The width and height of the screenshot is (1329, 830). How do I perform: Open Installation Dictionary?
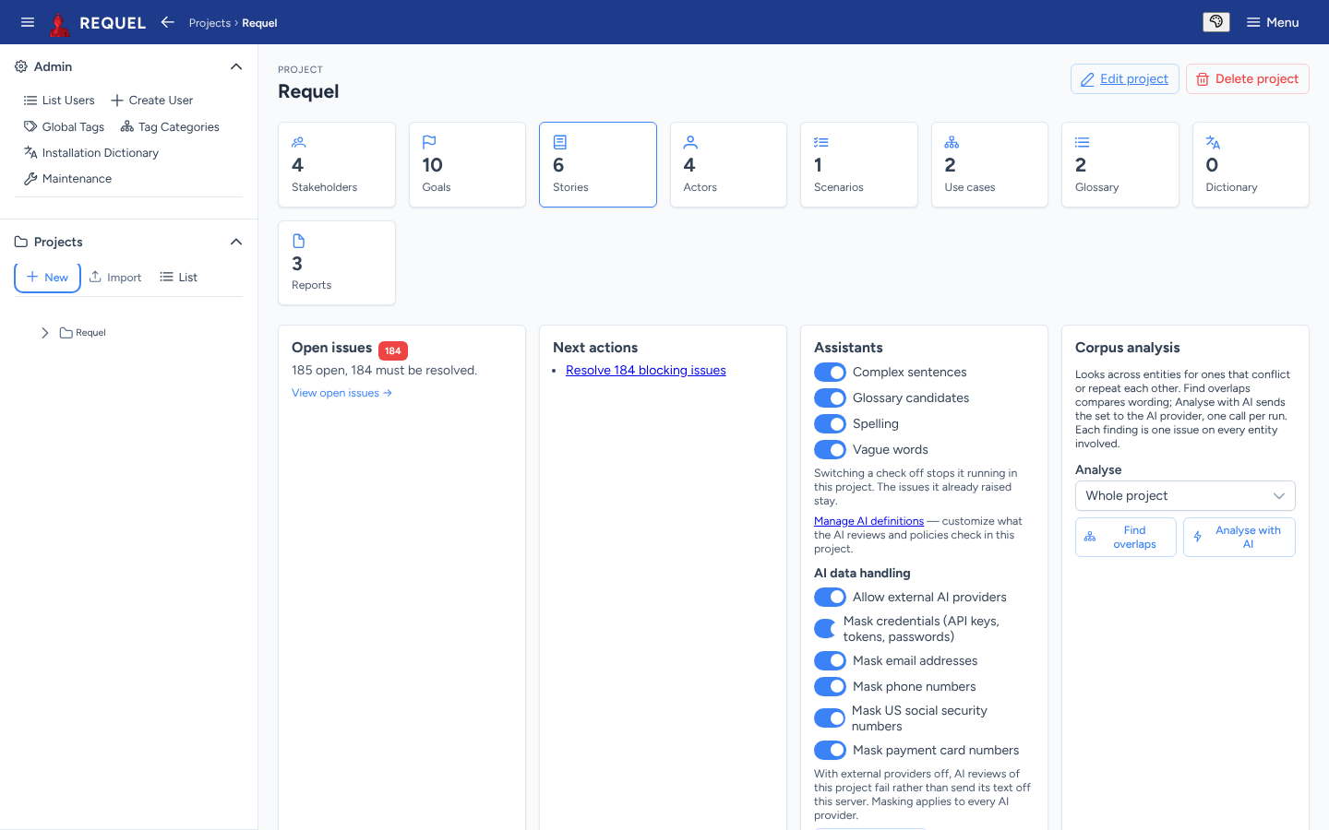coord(91,153)
